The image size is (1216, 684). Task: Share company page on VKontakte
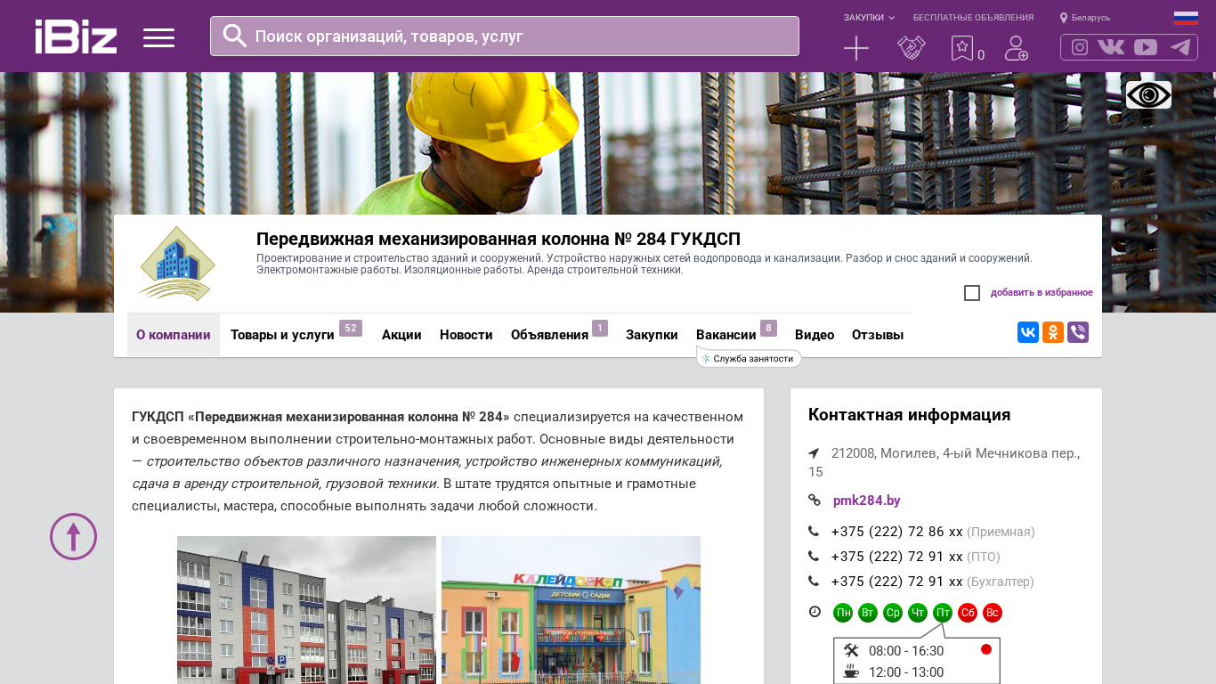pyautogui.click(x=1028, y=332)
